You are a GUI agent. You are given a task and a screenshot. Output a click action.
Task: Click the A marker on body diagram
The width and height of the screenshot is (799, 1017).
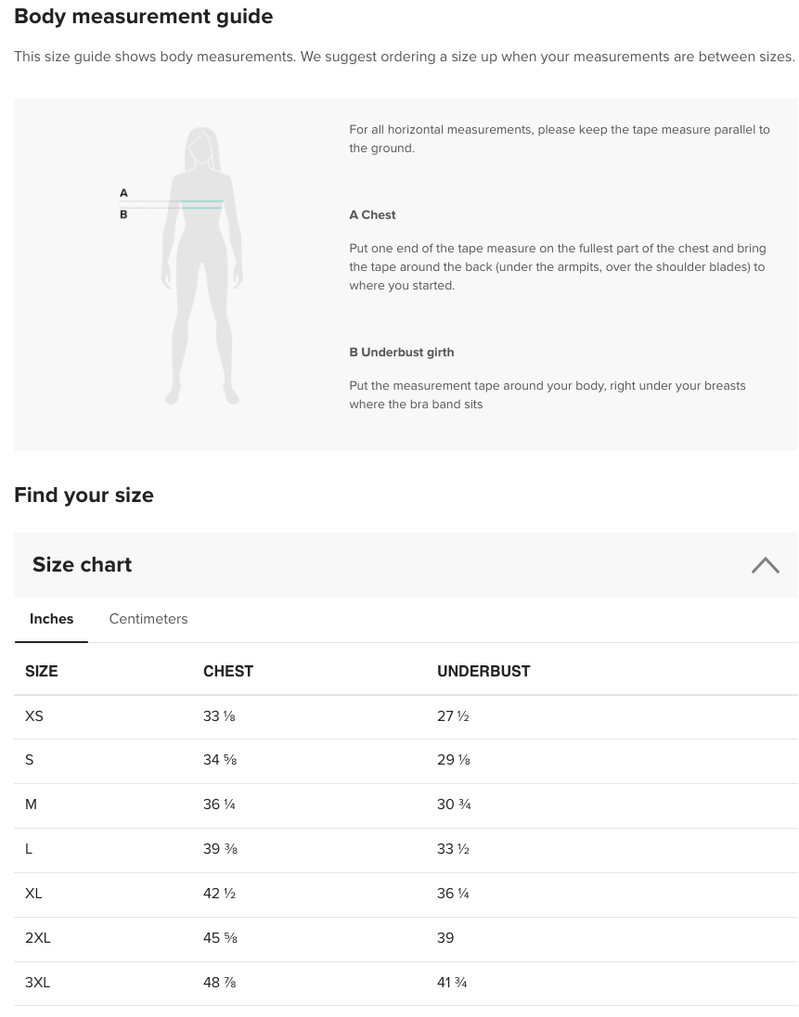(x=123, y=193)
